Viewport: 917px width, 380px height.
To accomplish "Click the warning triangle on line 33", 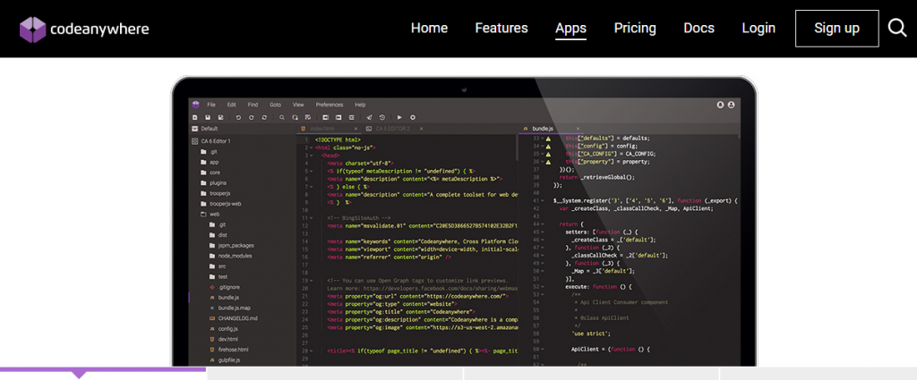I will 548,139.
